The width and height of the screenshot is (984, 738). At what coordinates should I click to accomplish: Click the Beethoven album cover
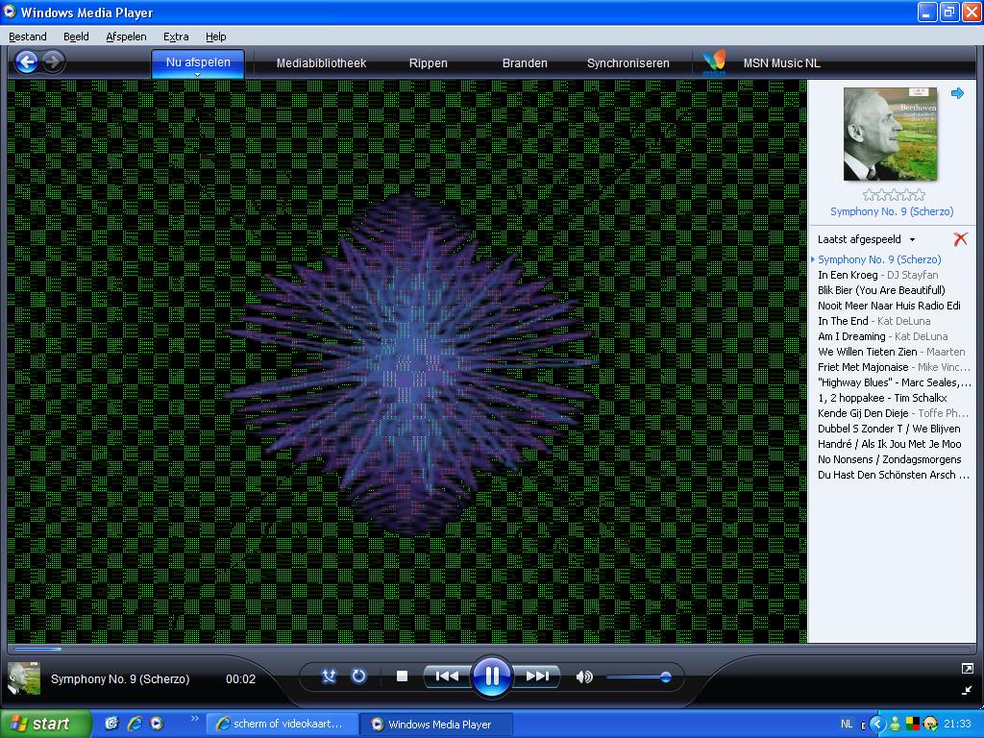click(890, 134)
